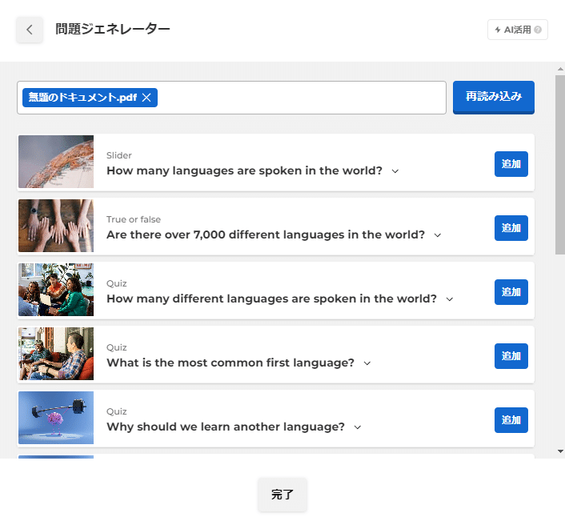Open the globe thumbnail of the Slider question
565x529 pixels.
click(56, 162)
